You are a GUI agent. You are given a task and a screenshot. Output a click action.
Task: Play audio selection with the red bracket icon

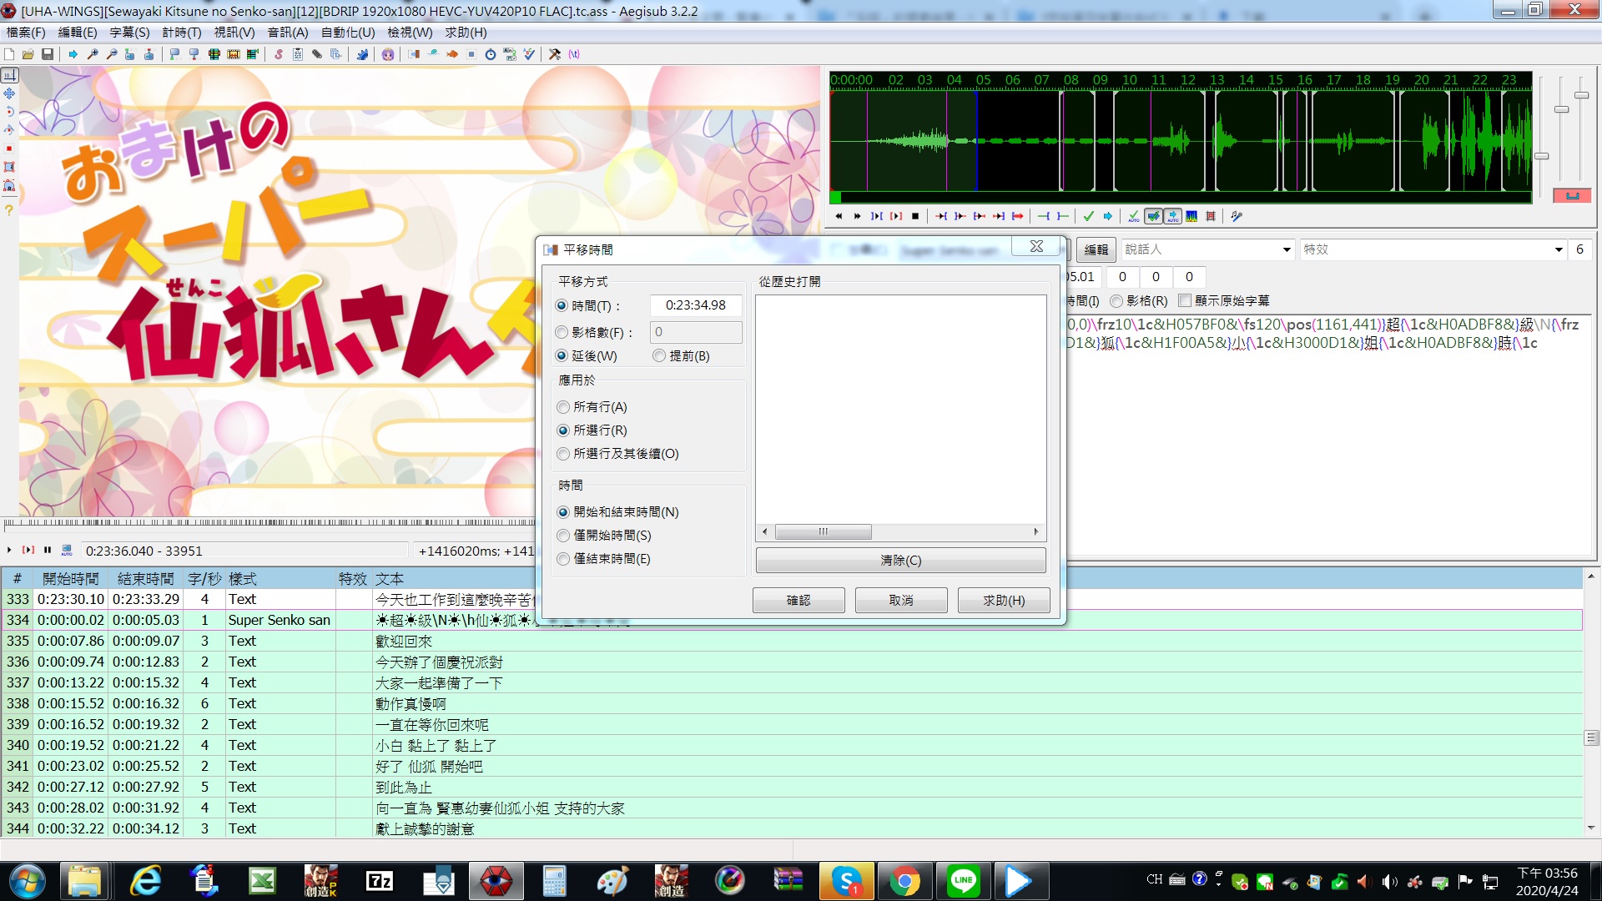pyautogui.click(x=896, y=216)
